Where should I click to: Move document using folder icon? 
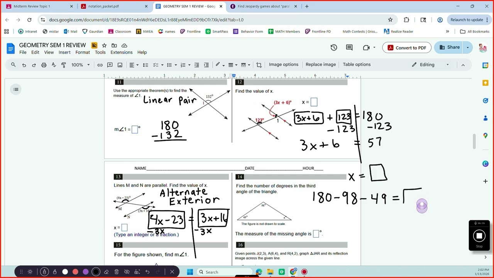tap(114, 46)
